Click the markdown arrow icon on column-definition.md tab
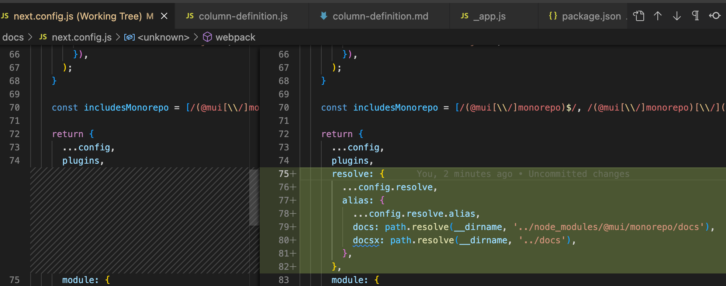 pyautogui.click(x=324, y=16)
